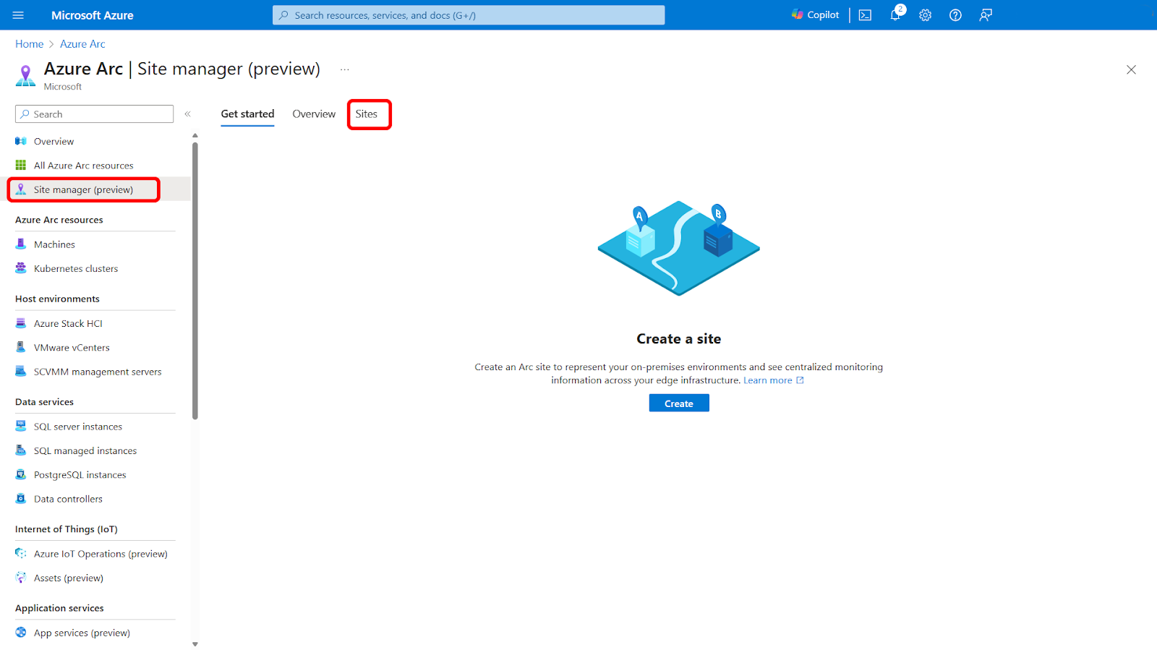
Task: Click the SQL managed instances icon
Action: point(21,450)
